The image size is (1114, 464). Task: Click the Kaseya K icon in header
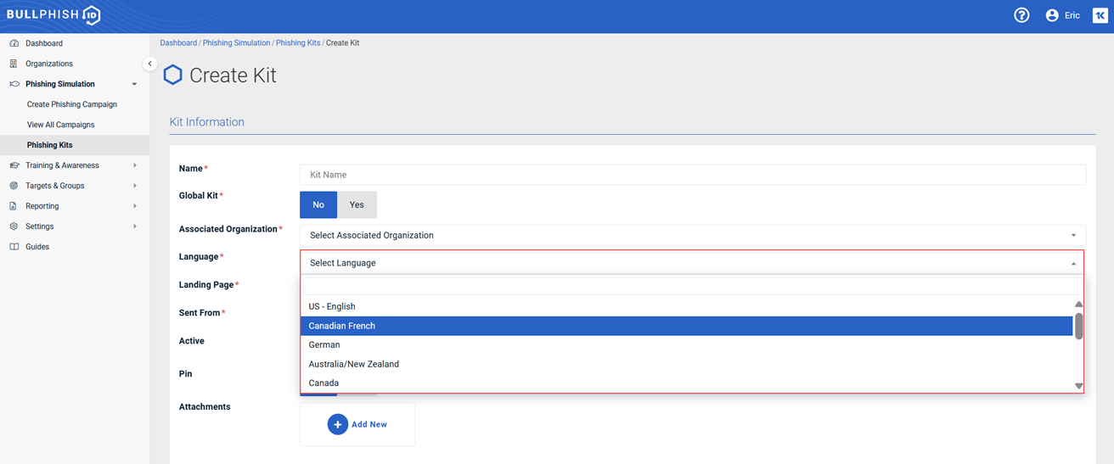[1100, 15]
